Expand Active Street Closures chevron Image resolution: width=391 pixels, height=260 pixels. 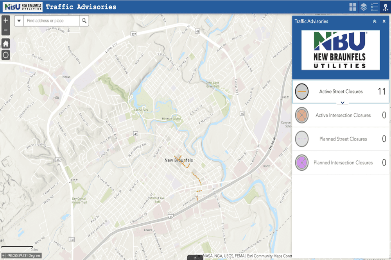[343, 103]
